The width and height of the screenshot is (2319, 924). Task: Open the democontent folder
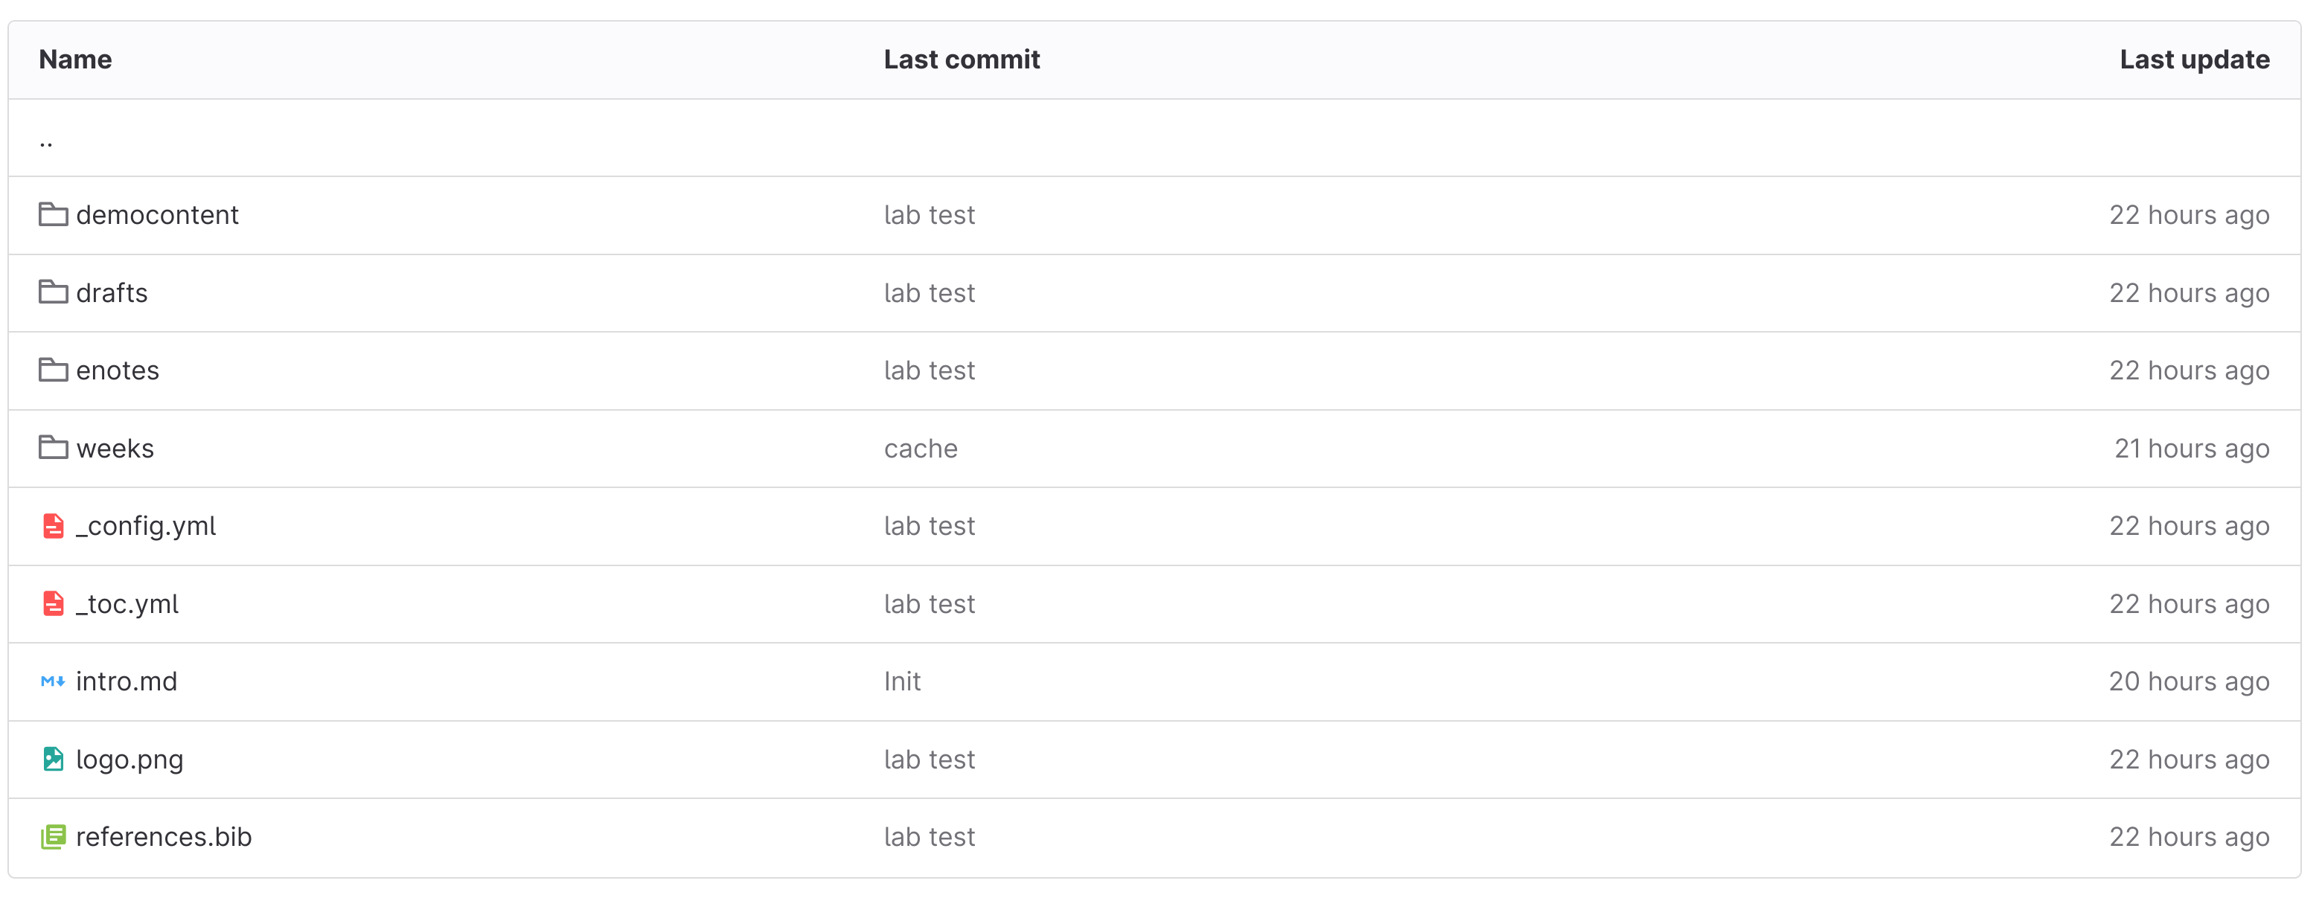[x=158, y=215]
